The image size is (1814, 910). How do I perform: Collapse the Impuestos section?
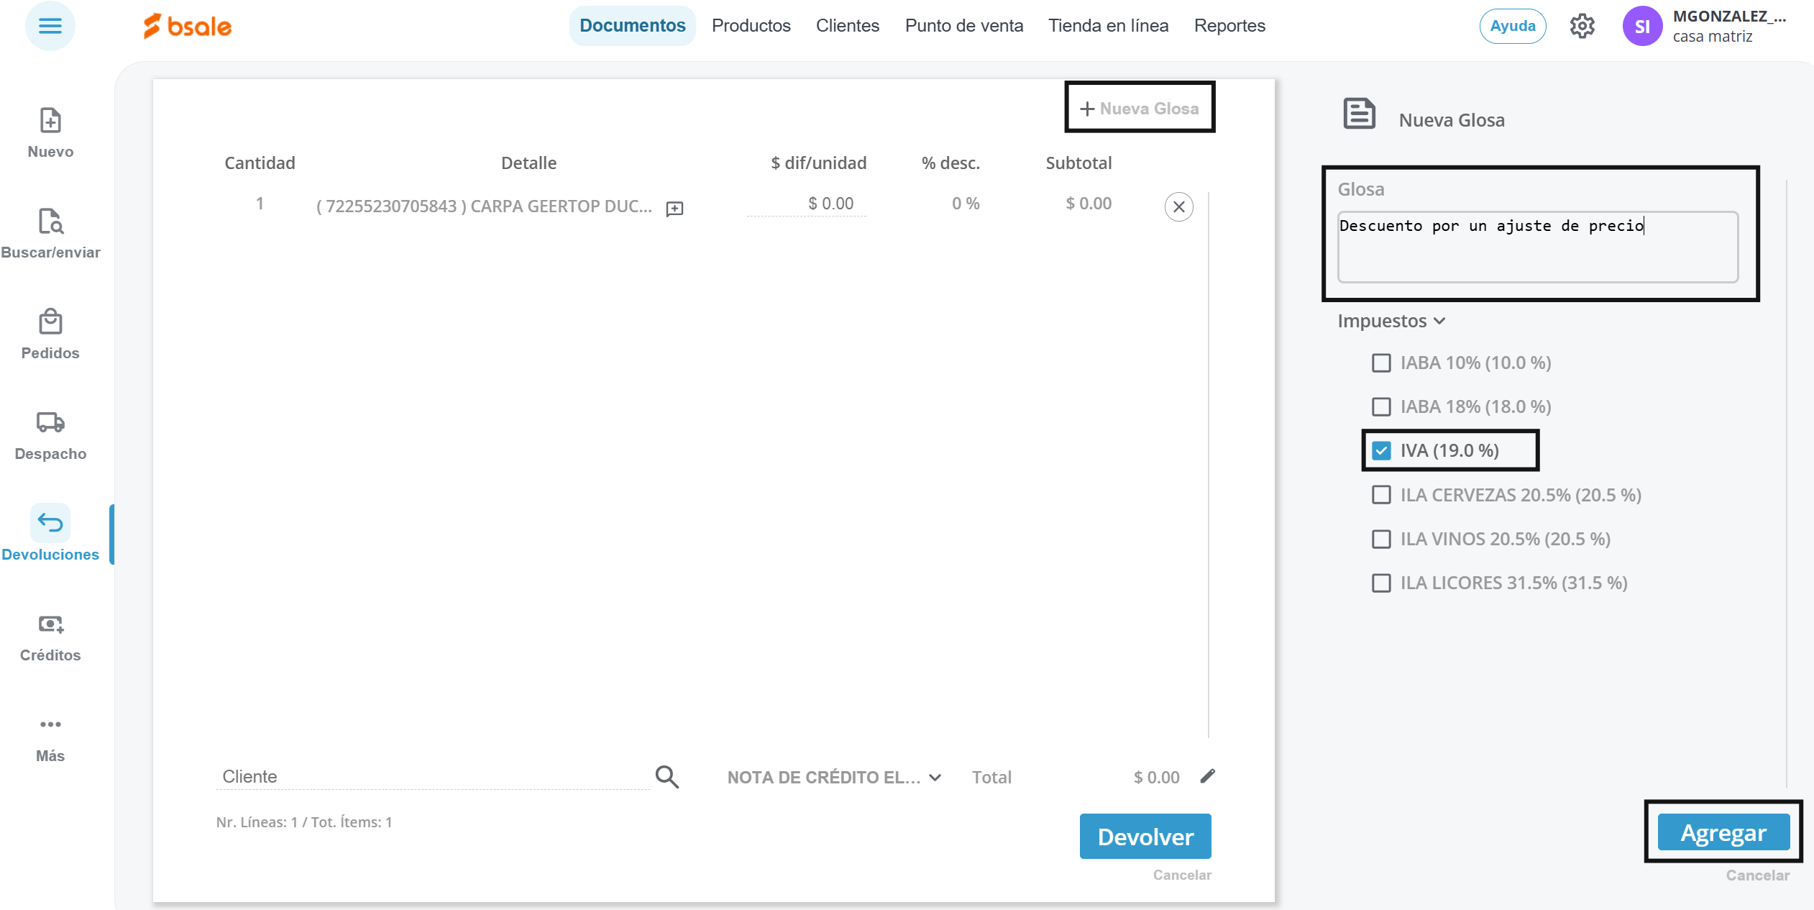(1391, 321)
